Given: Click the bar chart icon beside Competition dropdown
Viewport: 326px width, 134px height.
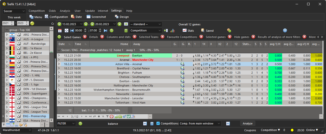Looking at the screenshot, I should click(172, 30).
